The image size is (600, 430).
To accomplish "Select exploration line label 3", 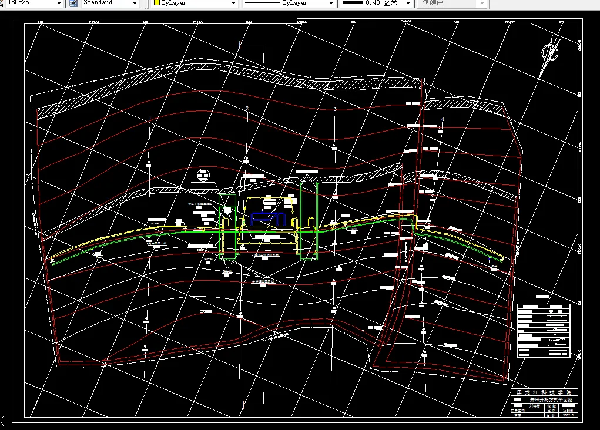I will (335, 109).
